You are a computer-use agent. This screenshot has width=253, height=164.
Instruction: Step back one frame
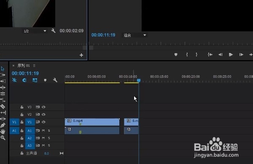click(221, 55)
